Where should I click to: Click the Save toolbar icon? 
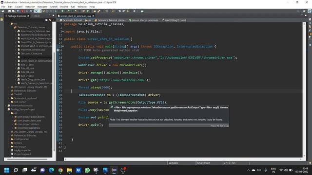pyautogui.click(x=9, y=11)
